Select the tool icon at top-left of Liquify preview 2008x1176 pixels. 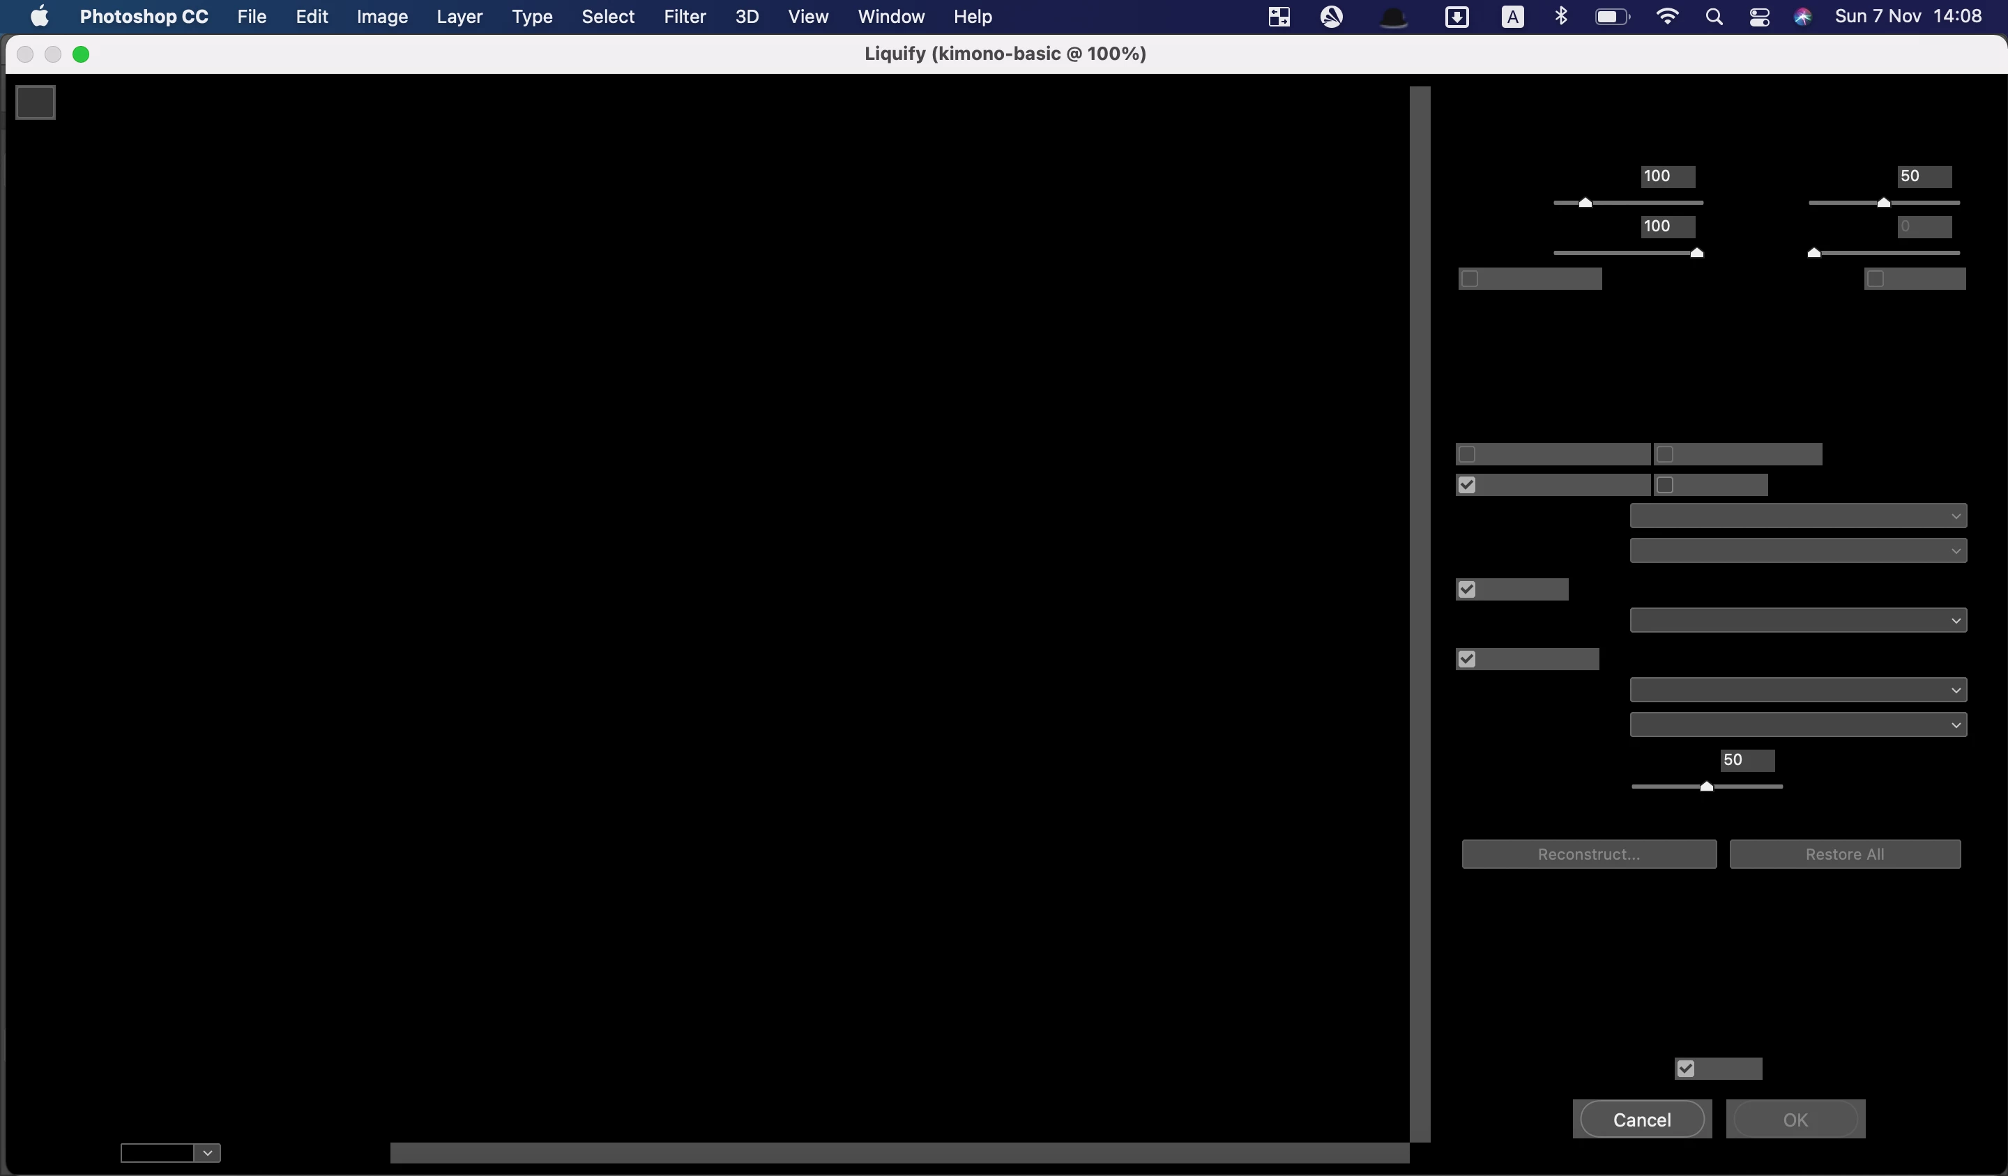coord(35,102)
